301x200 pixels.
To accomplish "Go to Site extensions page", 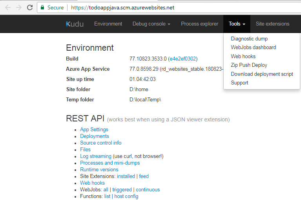I will (272, 24).
